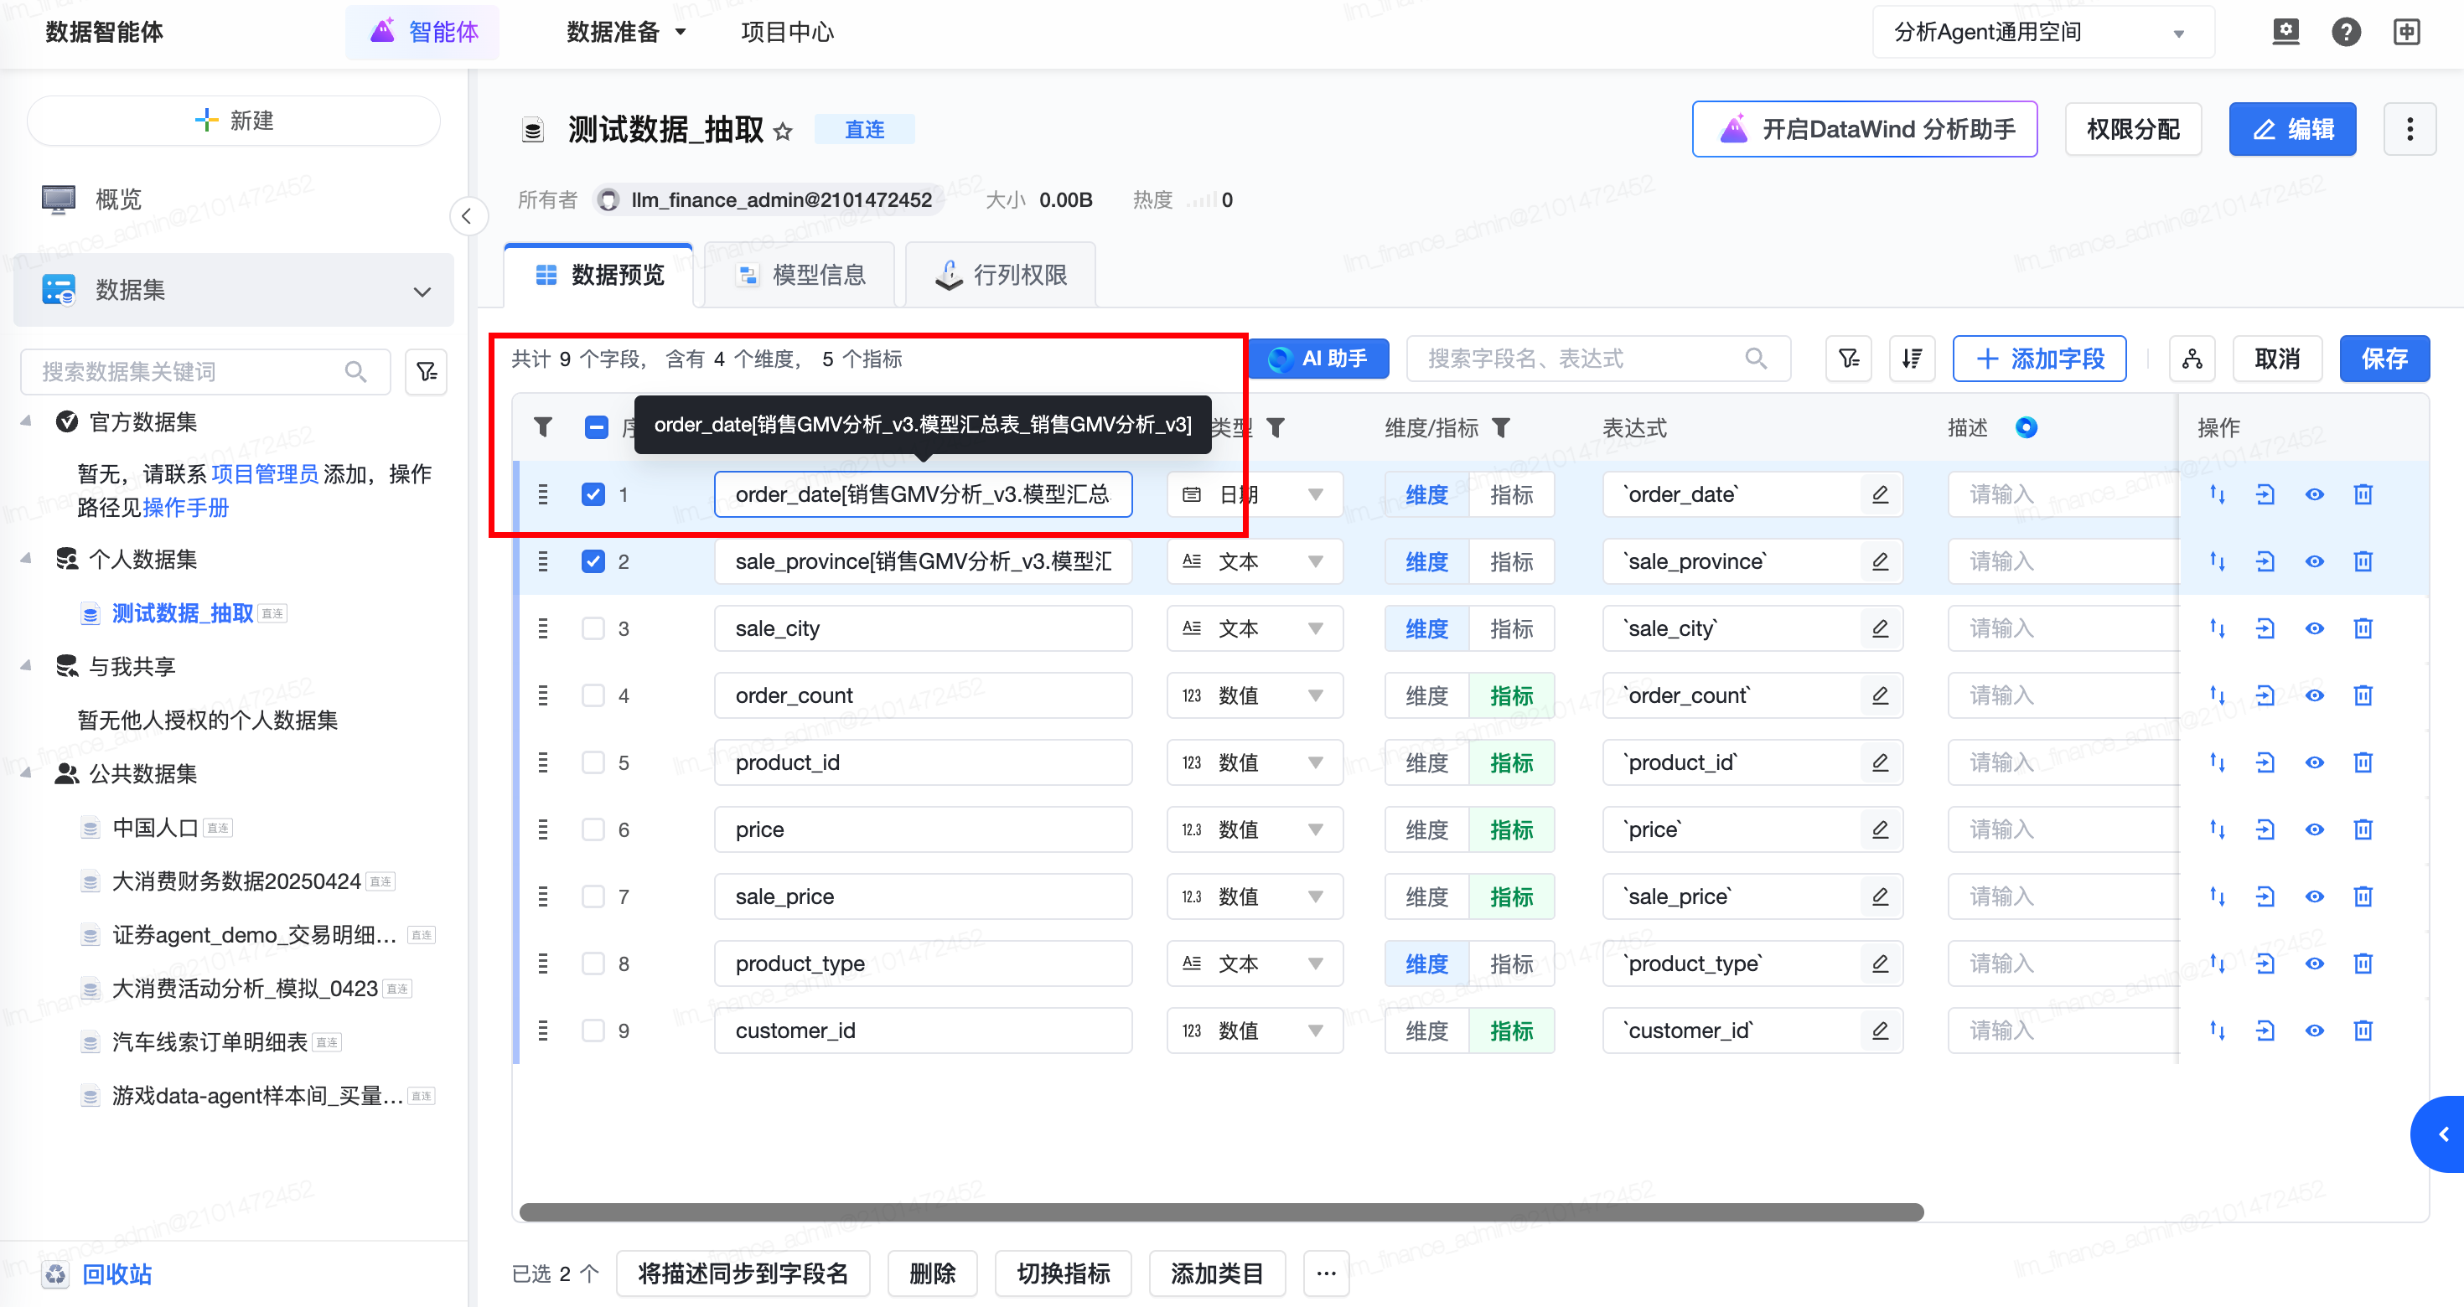The width and height of the screenshot is (2464, 1307).
Task: Open 回收站 at the sidebar bottom
Action: (x=116, y=1273)
